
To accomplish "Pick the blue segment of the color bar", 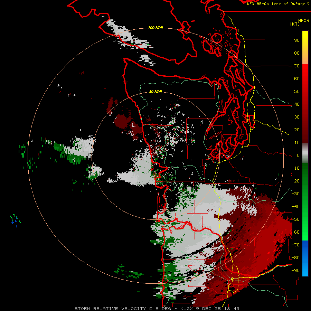I will coord(305,258).
